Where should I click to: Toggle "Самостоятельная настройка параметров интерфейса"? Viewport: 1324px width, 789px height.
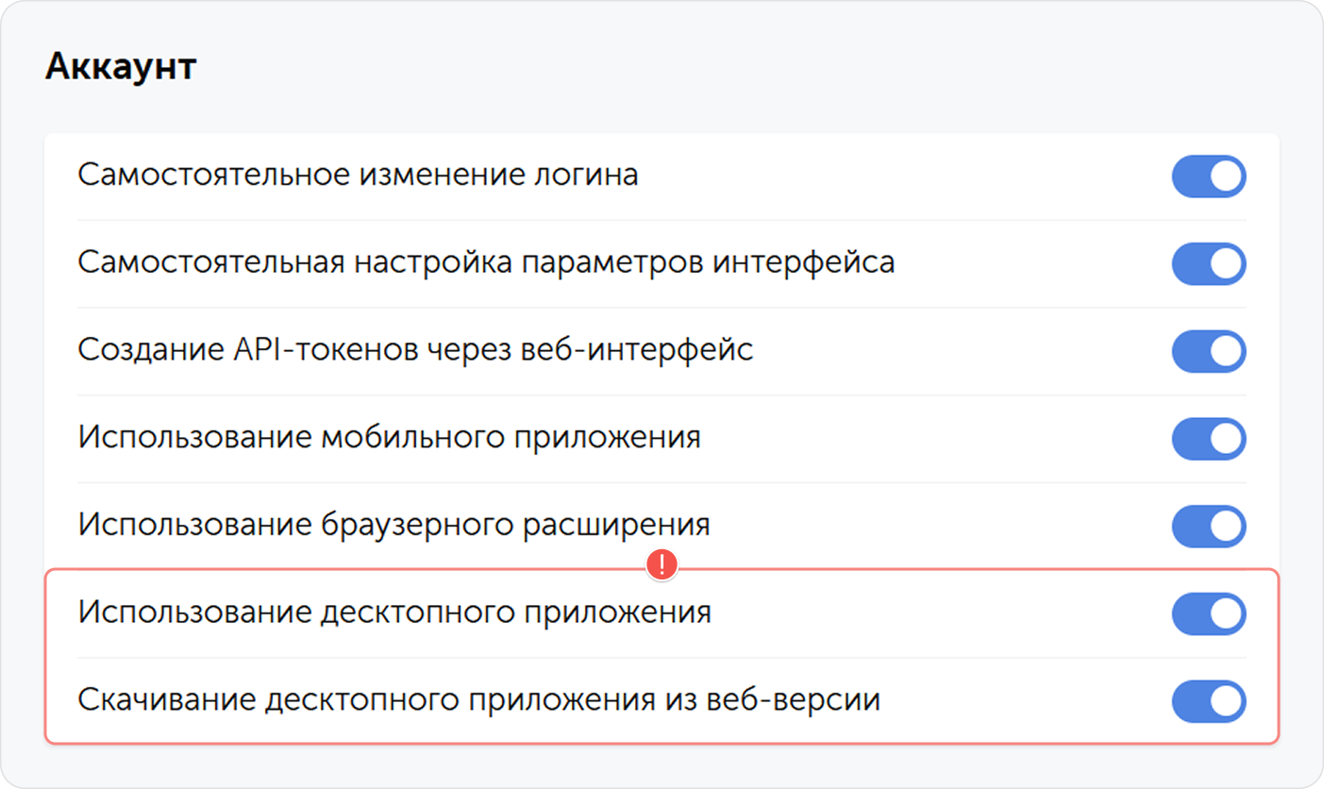point(1209,264)
